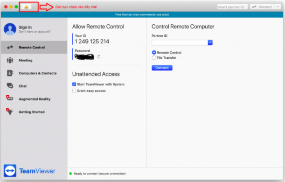This screenshot has width=285, height=182.
Task: Open the Meeting section
Action: tap(34, 60)
